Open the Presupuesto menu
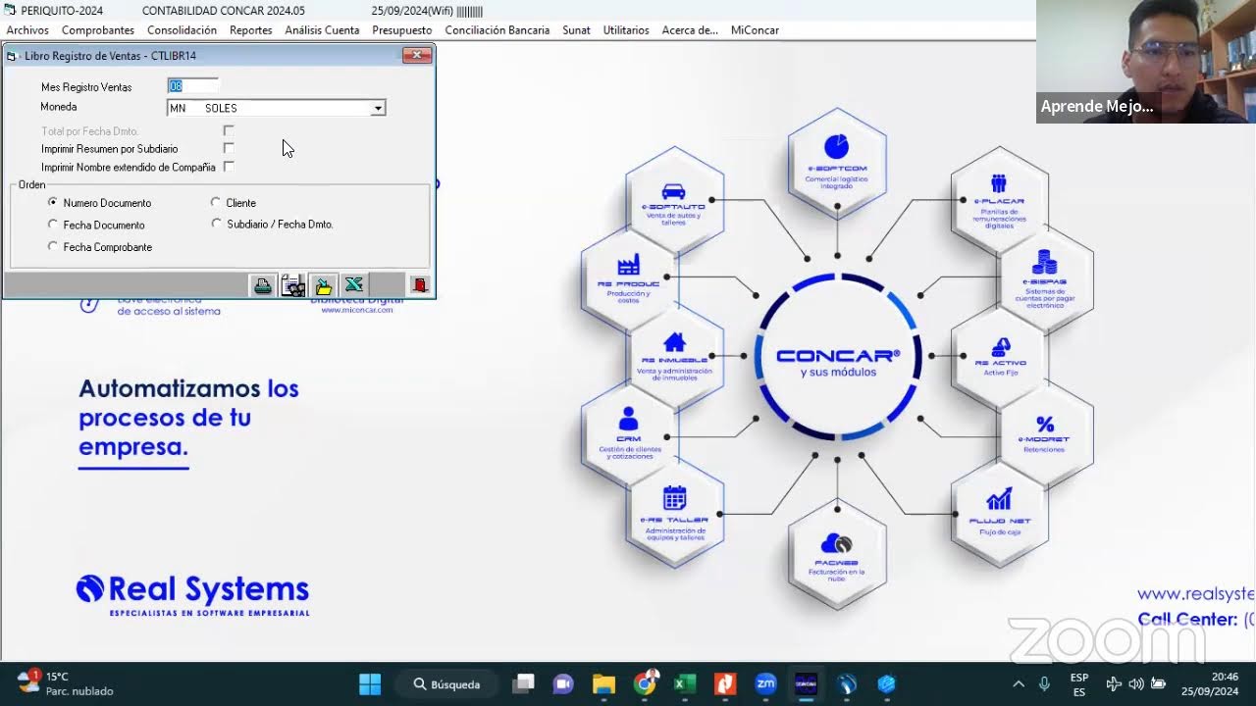This screenshot has width=1256, height=706. pos(402,30)
